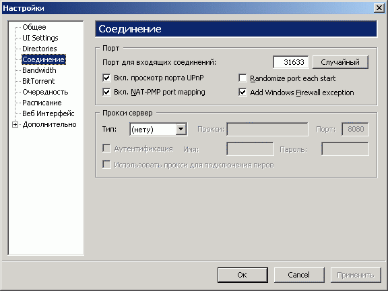Toggle Вкл. просмотр порта UPnP checkbox
Viewport: 388px width, 291px height.
[106, 78]
